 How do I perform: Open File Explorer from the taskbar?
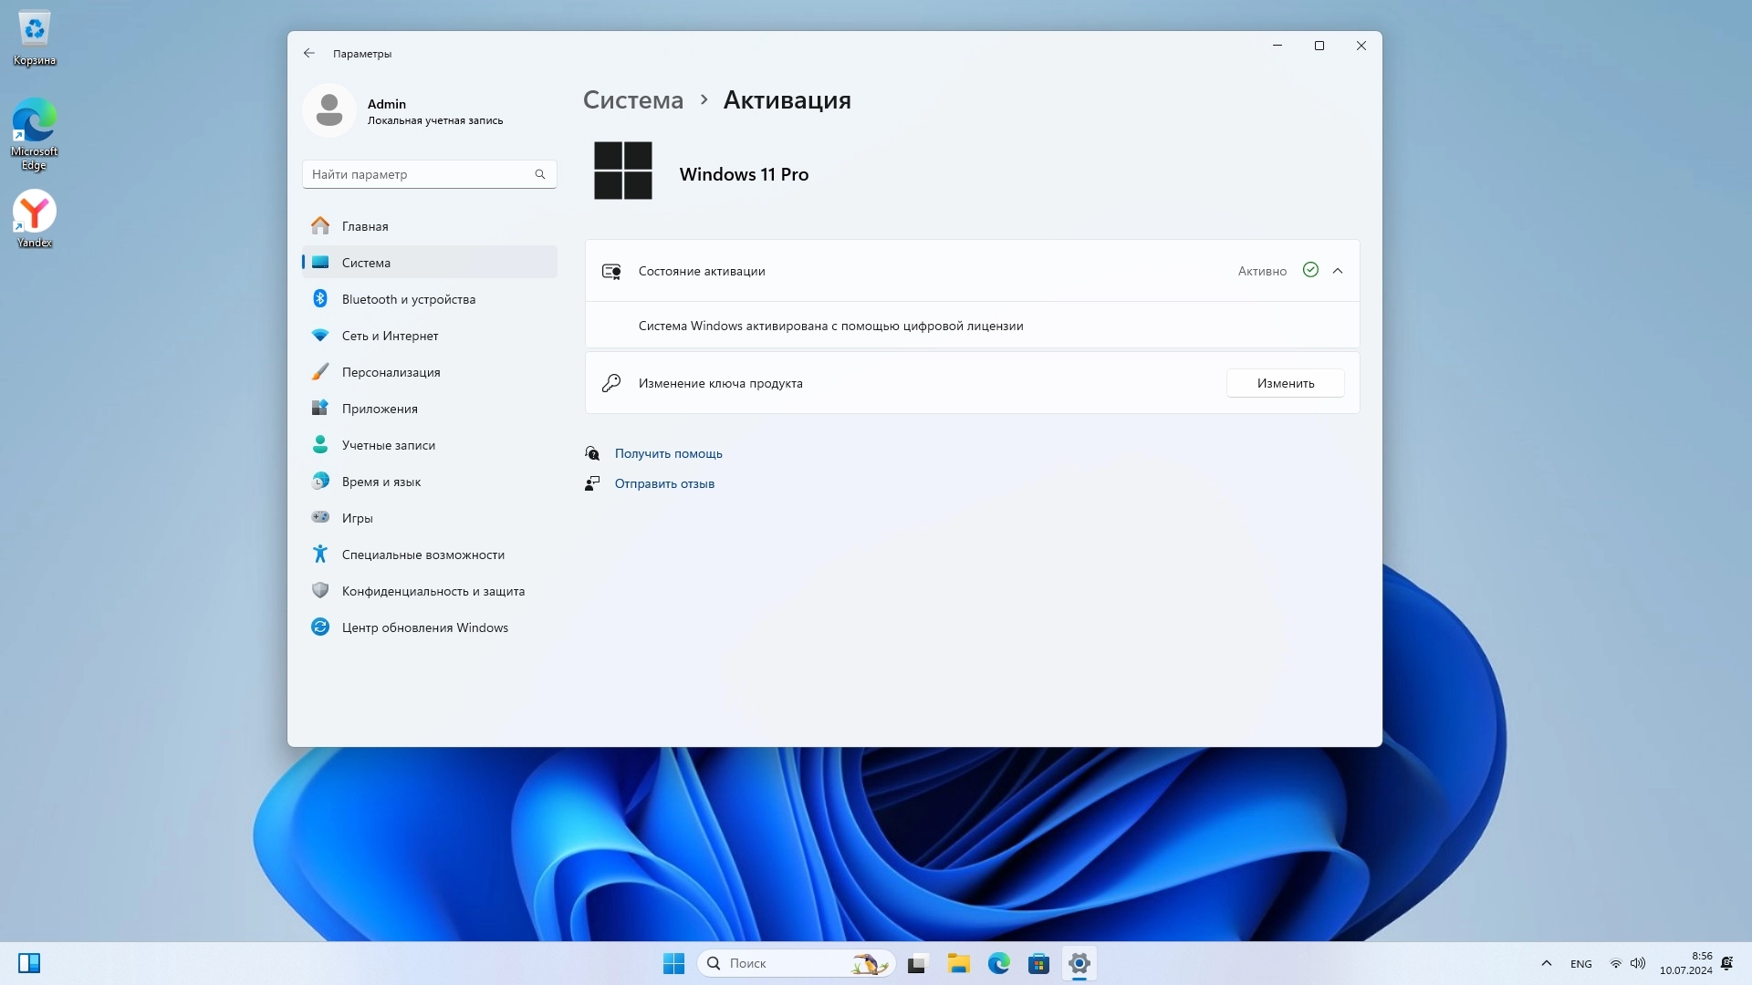(x=958, y=963)
